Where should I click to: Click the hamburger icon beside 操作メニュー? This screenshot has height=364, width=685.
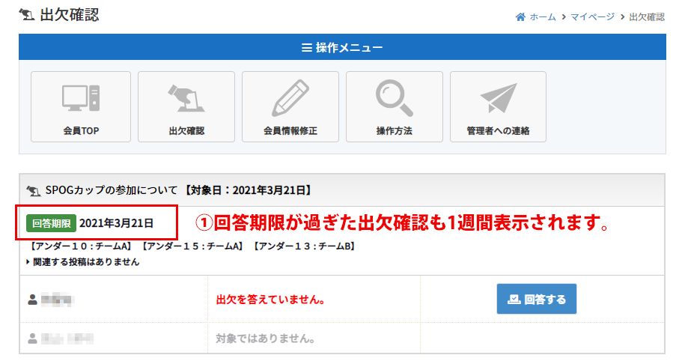coord(306,48)
